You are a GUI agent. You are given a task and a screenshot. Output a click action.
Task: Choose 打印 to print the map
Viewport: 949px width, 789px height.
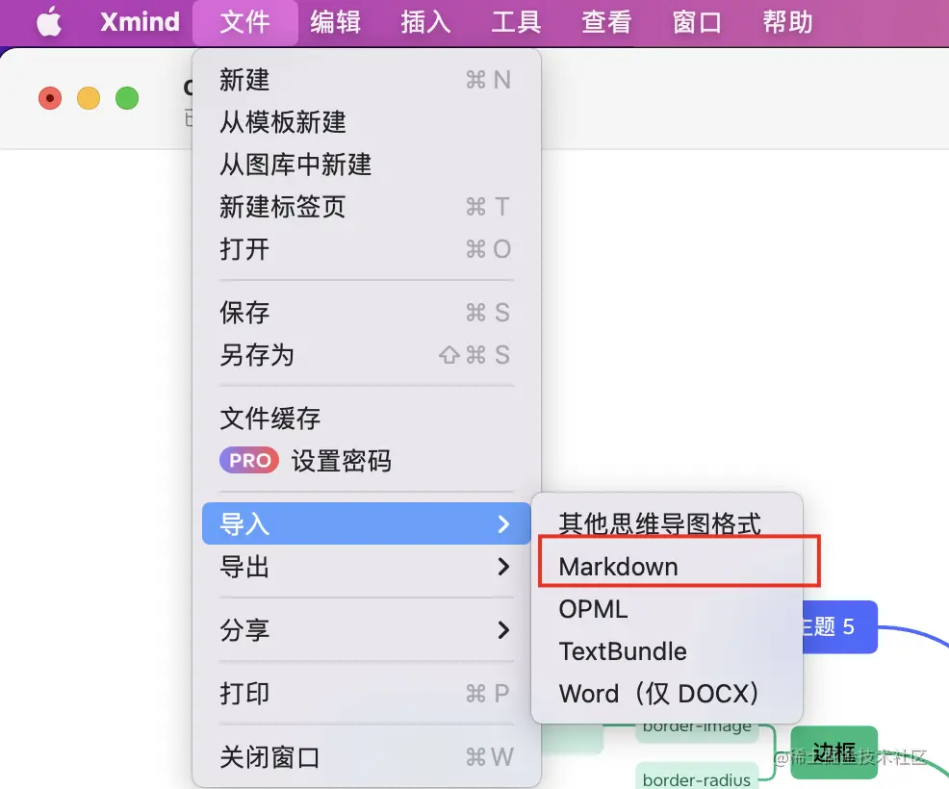366,694
